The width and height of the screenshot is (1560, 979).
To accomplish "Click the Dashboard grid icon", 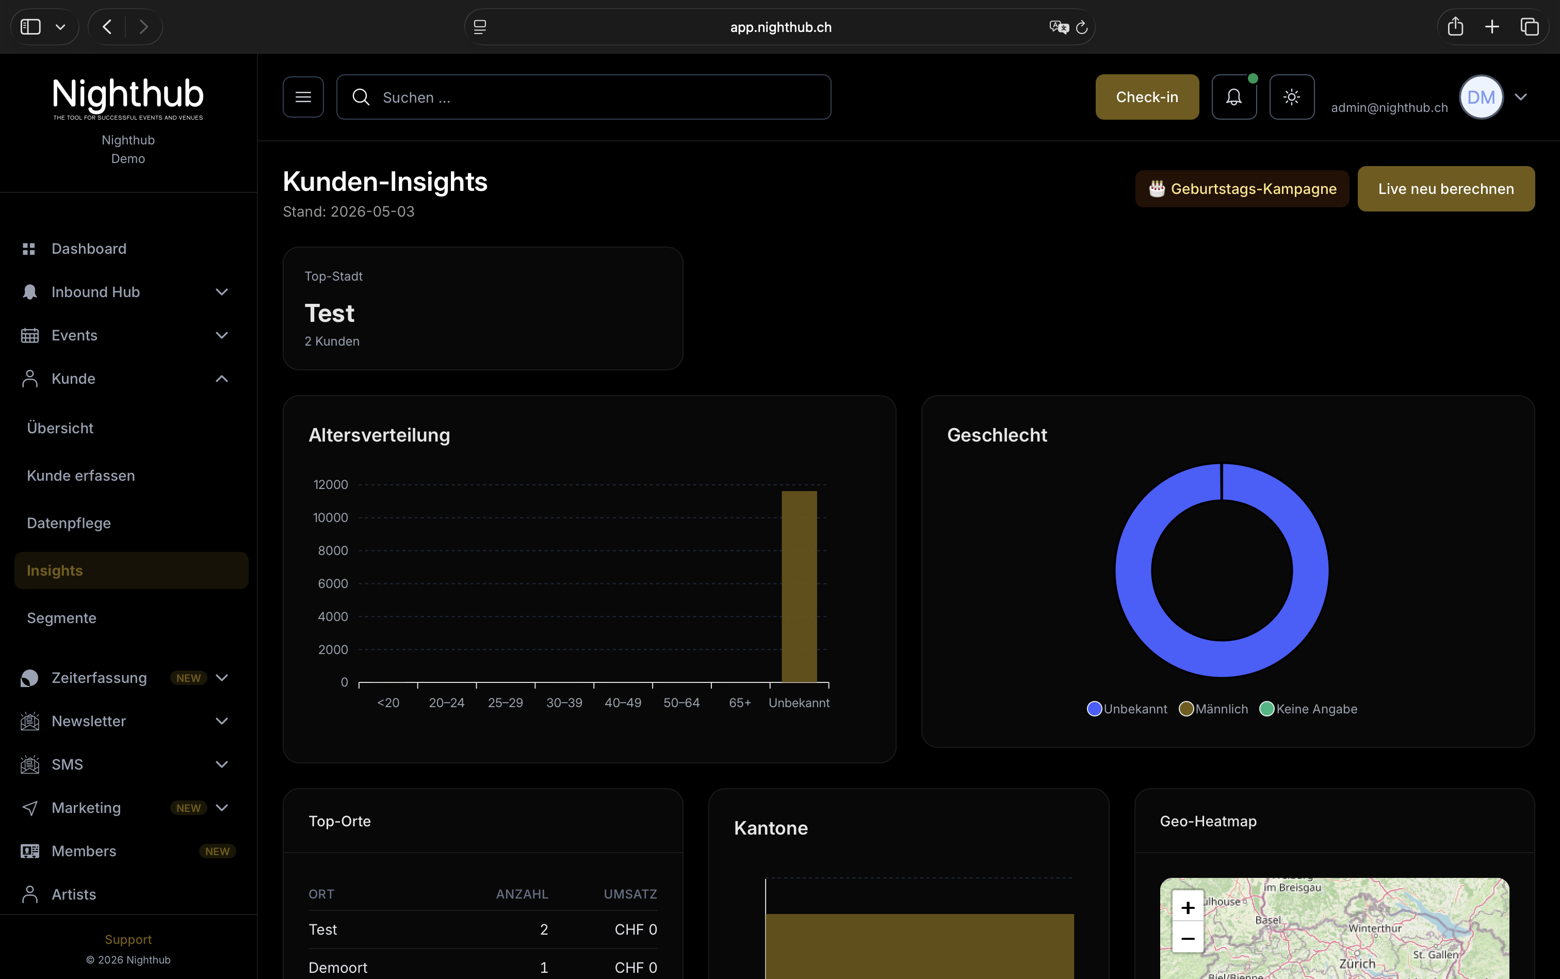I will (28, 249).
